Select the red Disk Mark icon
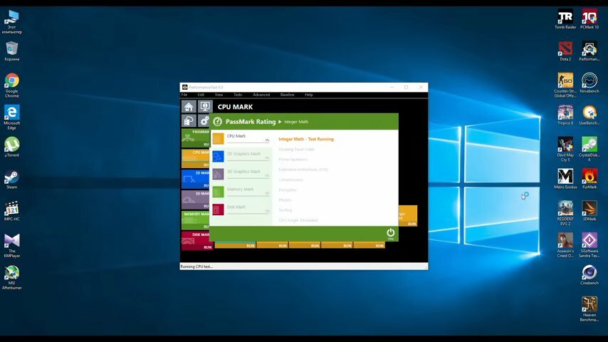Image resolution: width=608 pixels, height=342 pixels. click(x=219, y=209)
